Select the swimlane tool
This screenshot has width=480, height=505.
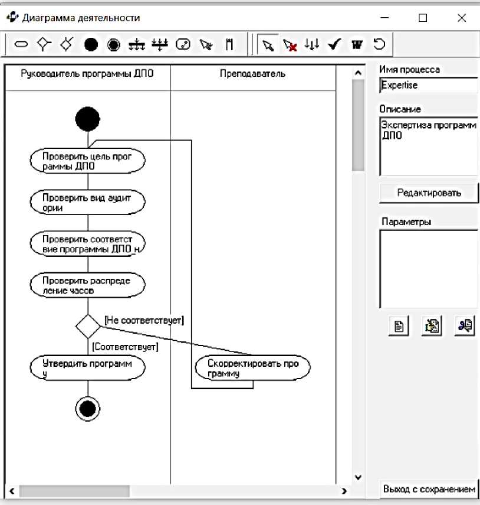(229, 44)
